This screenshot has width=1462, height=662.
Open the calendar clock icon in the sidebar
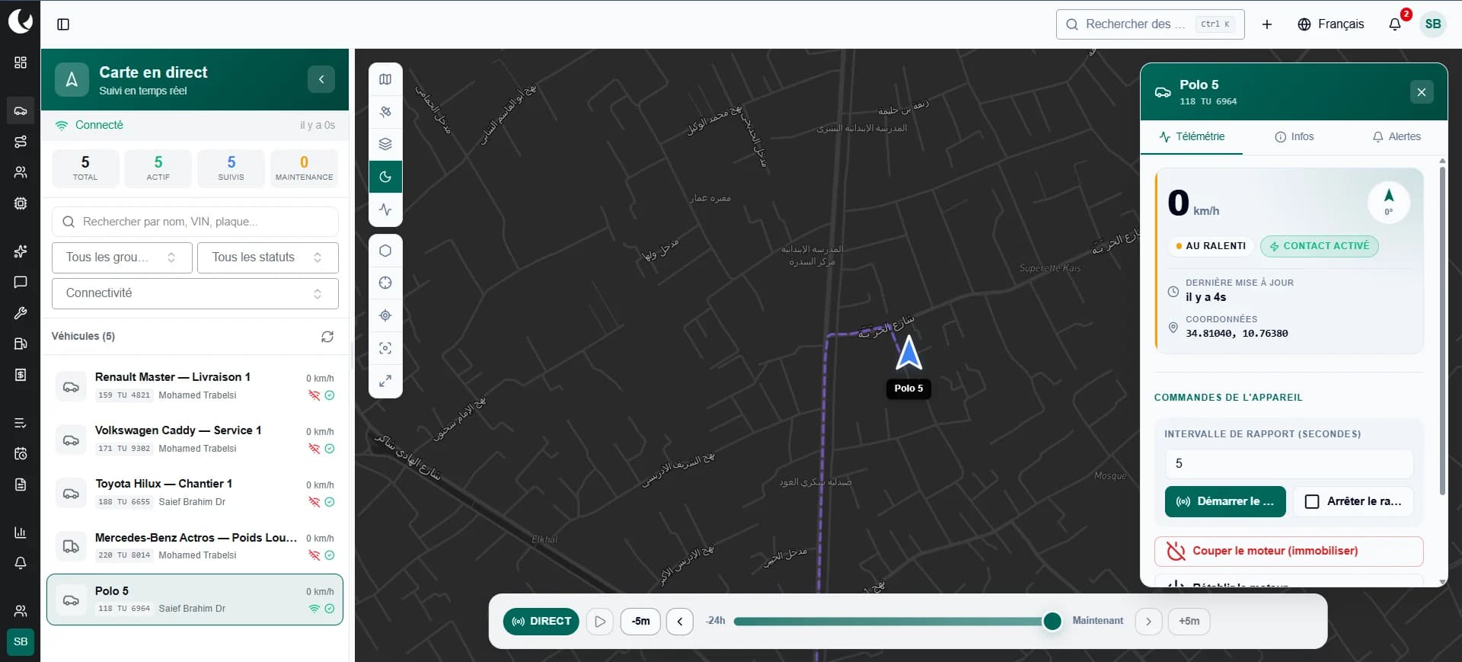(21, 454)
